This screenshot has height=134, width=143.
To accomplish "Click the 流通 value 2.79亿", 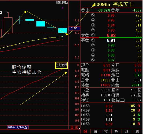I will coord(136,95).
